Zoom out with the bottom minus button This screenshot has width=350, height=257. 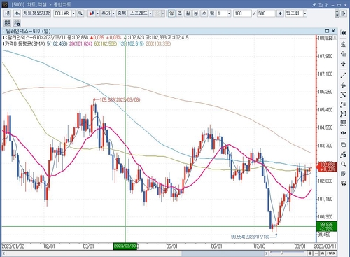click(x=316, y=253)
